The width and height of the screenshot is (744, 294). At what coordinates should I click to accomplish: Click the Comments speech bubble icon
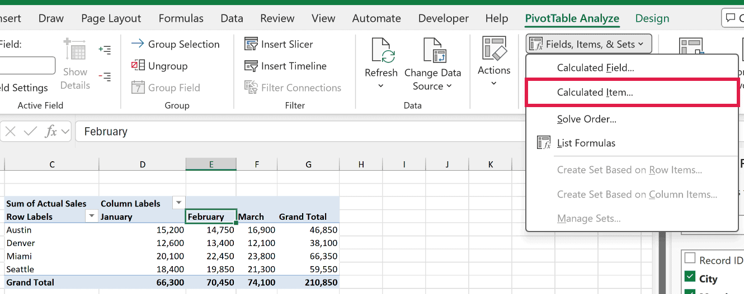731,18
